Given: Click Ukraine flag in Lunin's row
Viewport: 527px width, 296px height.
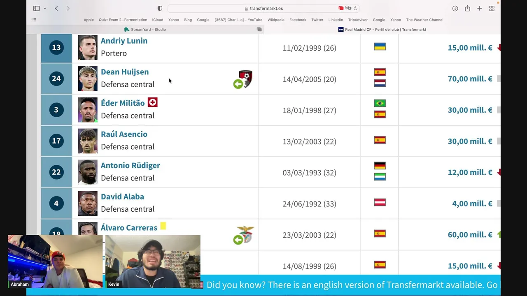Looking at the screenshot, I should click(x=380, y=47).
